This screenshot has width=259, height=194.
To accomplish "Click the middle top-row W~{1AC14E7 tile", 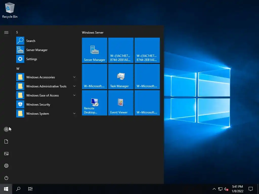I will (x=121, y=50).
